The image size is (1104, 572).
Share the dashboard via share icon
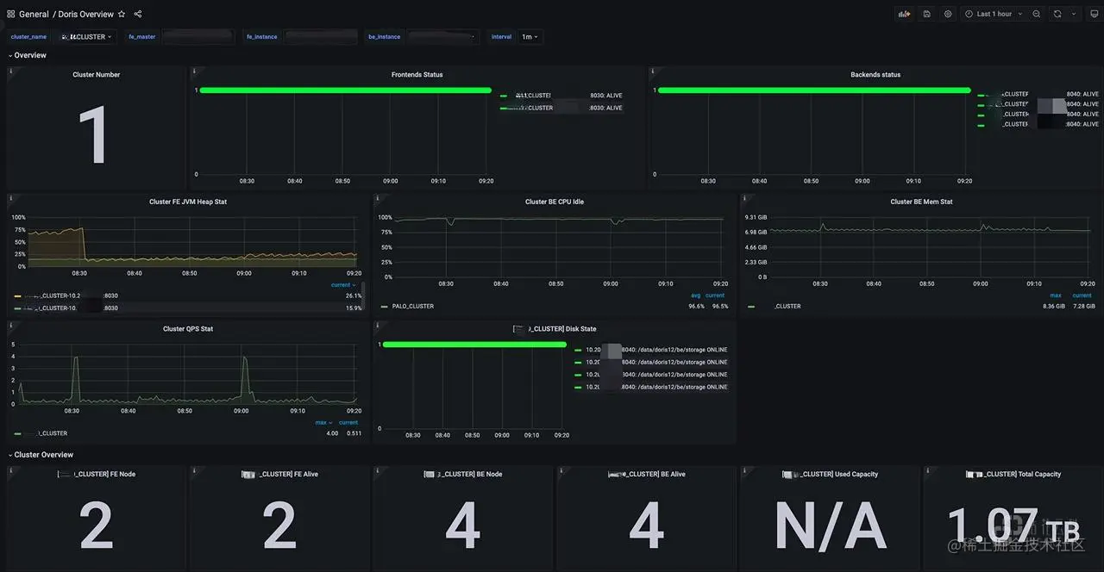[138, 14]
